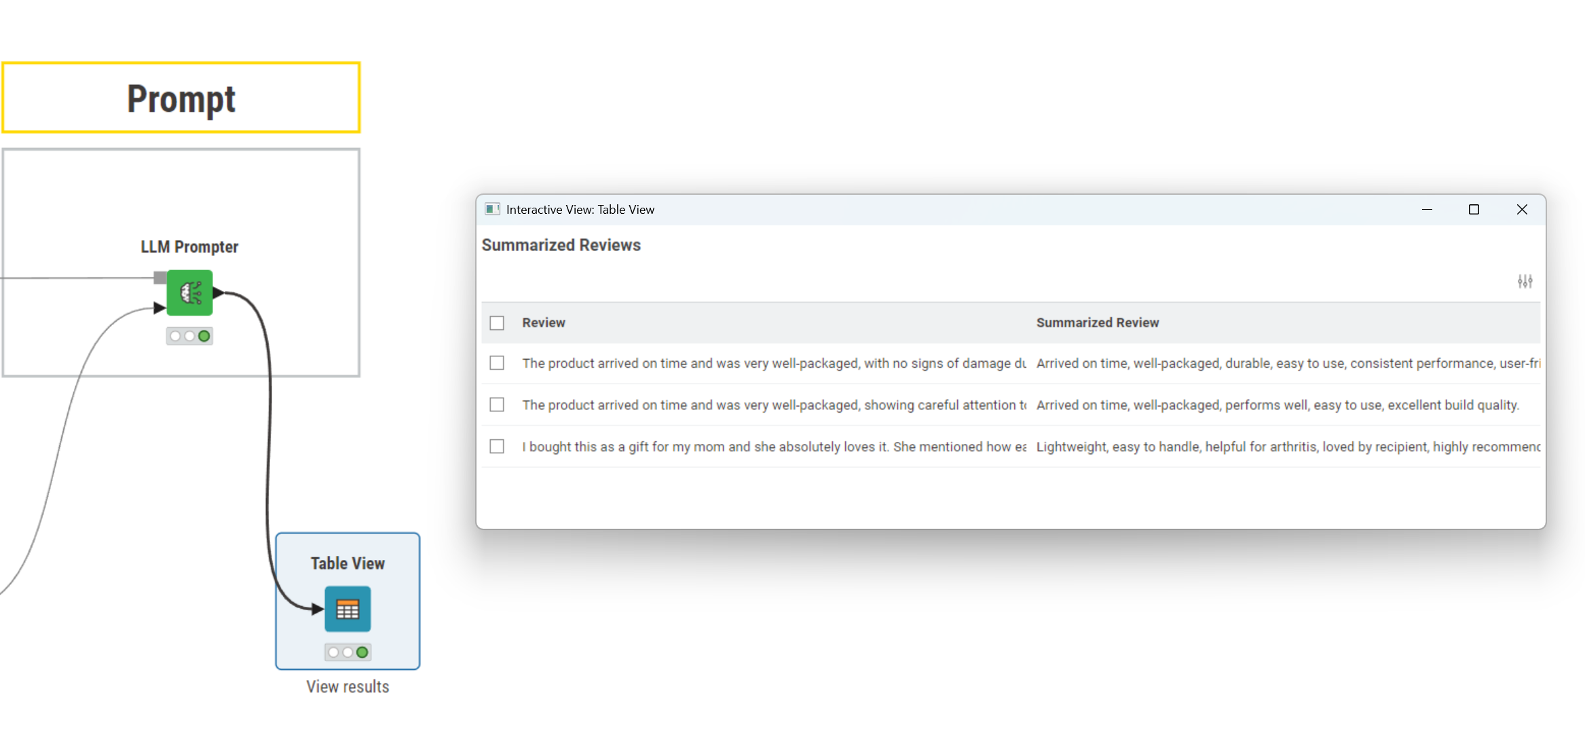
Task: Minimize the Interactive View Table View window
Action: (1427, 210)
